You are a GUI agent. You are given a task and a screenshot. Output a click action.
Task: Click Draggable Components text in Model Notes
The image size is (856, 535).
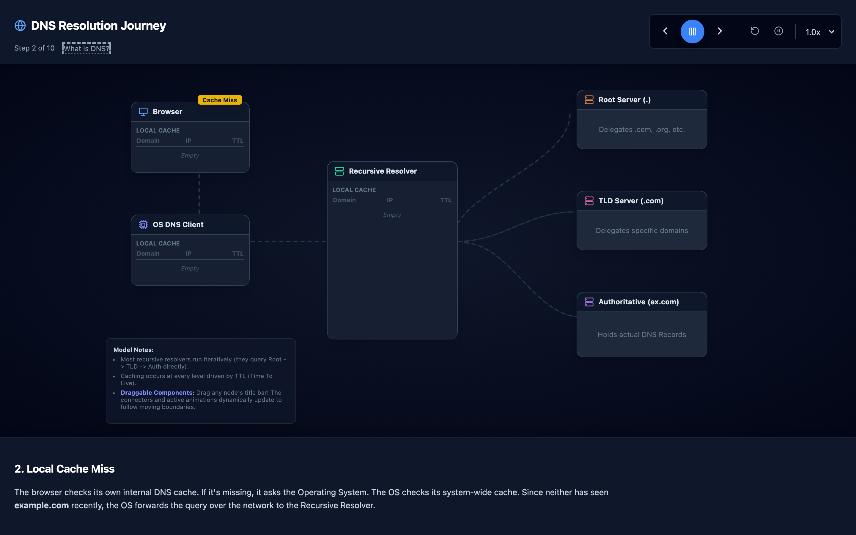pyautogui.click(x=158, y=393)
